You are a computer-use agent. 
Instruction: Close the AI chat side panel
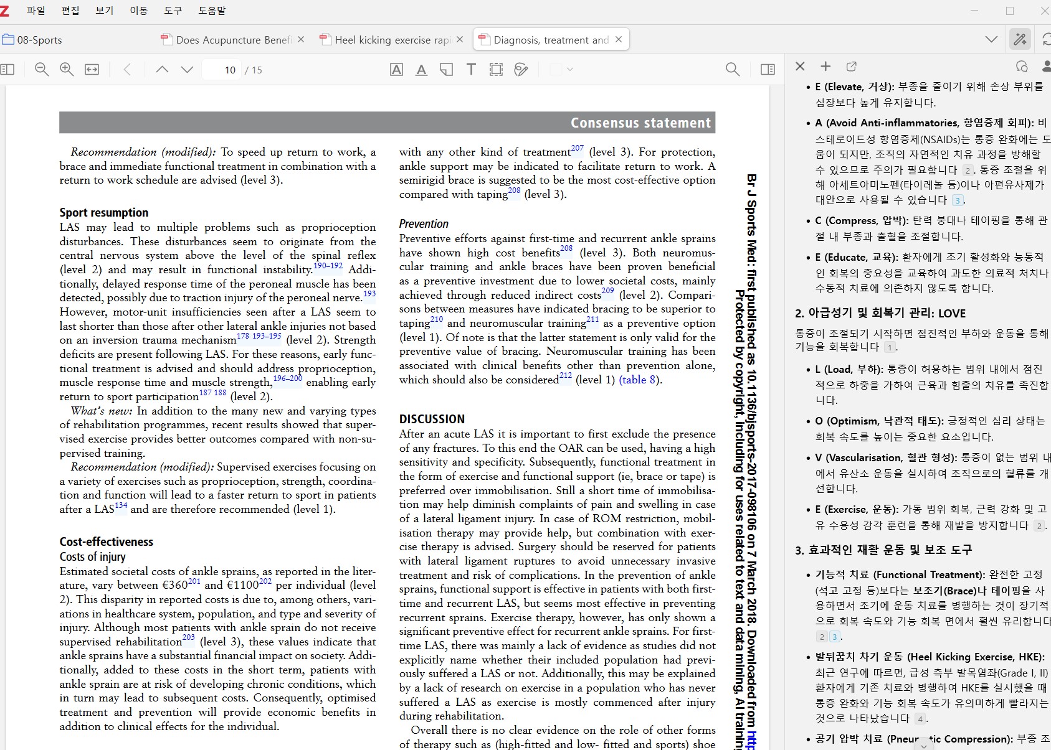(x=801, y=66)
